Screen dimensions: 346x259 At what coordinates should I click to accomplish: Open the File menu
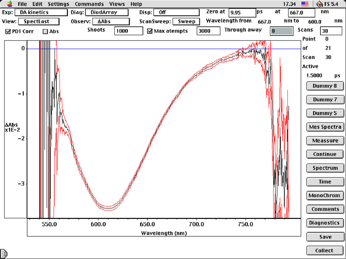(x=22, y=4)
